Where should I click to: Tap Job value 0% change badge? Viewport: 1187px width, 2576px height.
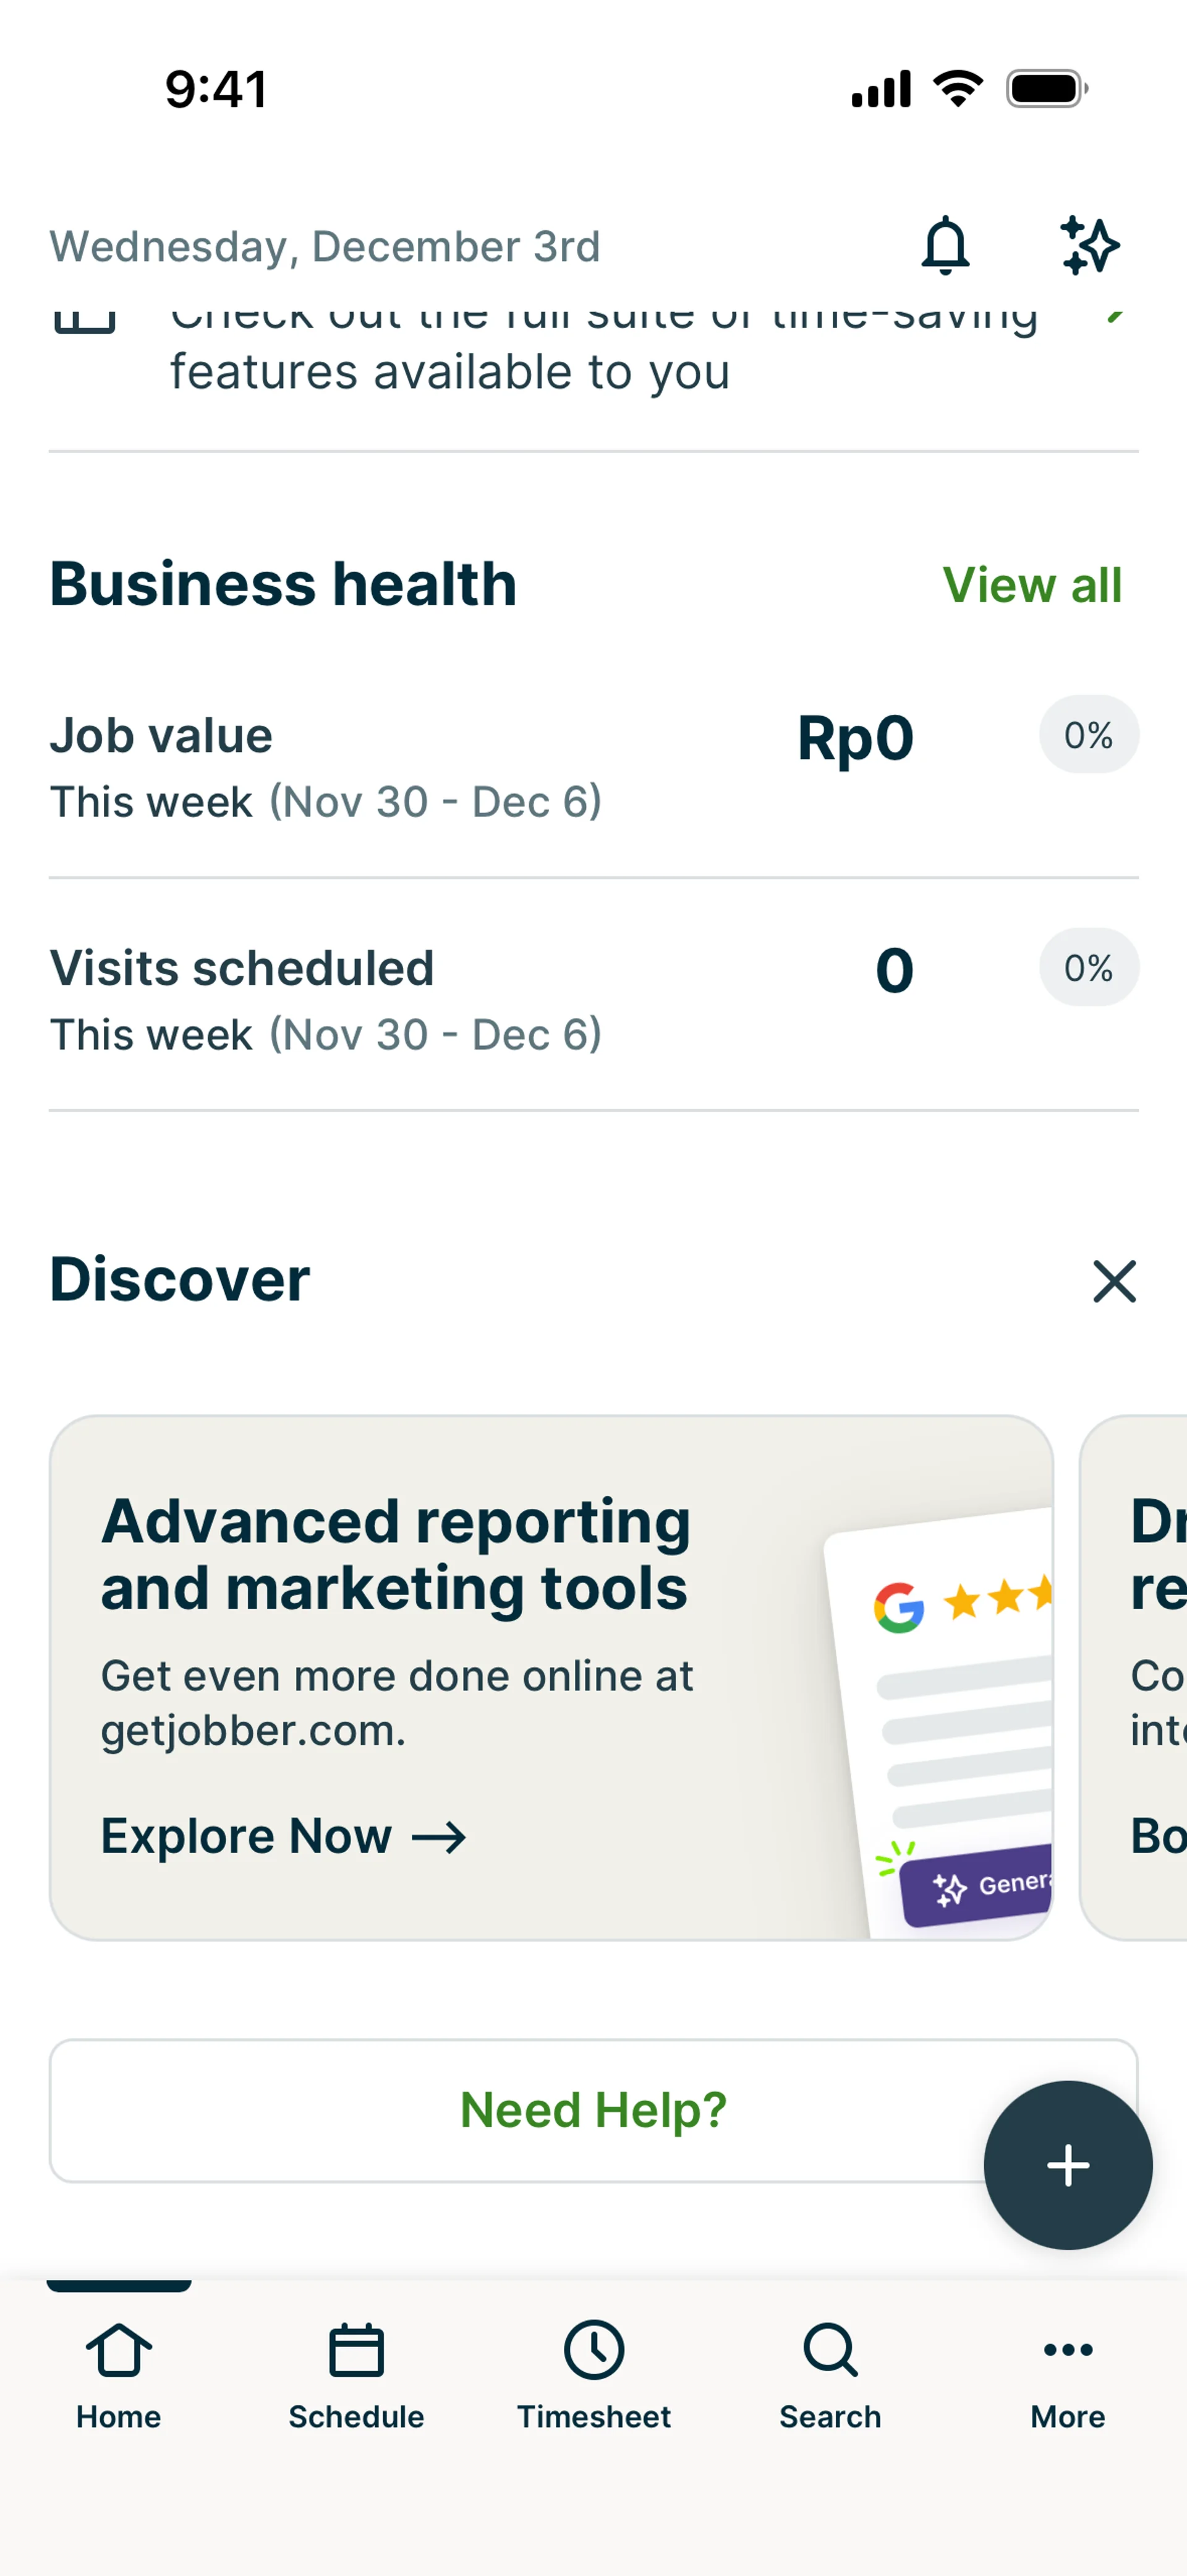coord(1088,735)
